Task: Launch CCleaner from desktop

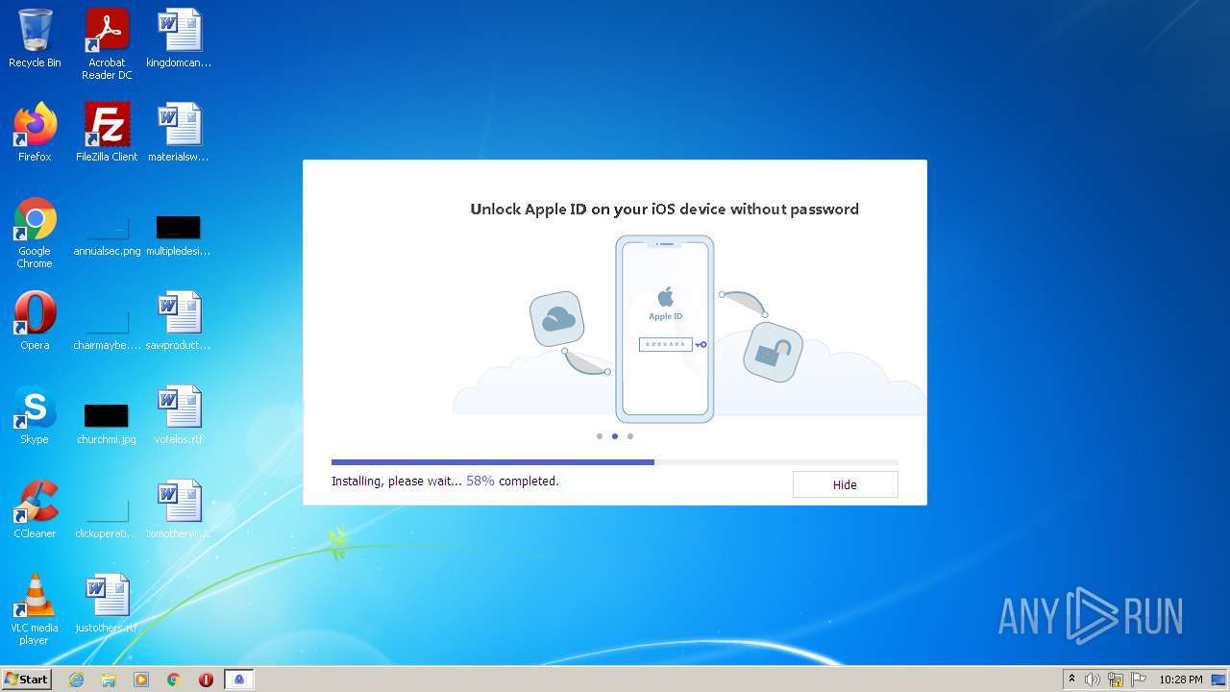Action: 35,508
